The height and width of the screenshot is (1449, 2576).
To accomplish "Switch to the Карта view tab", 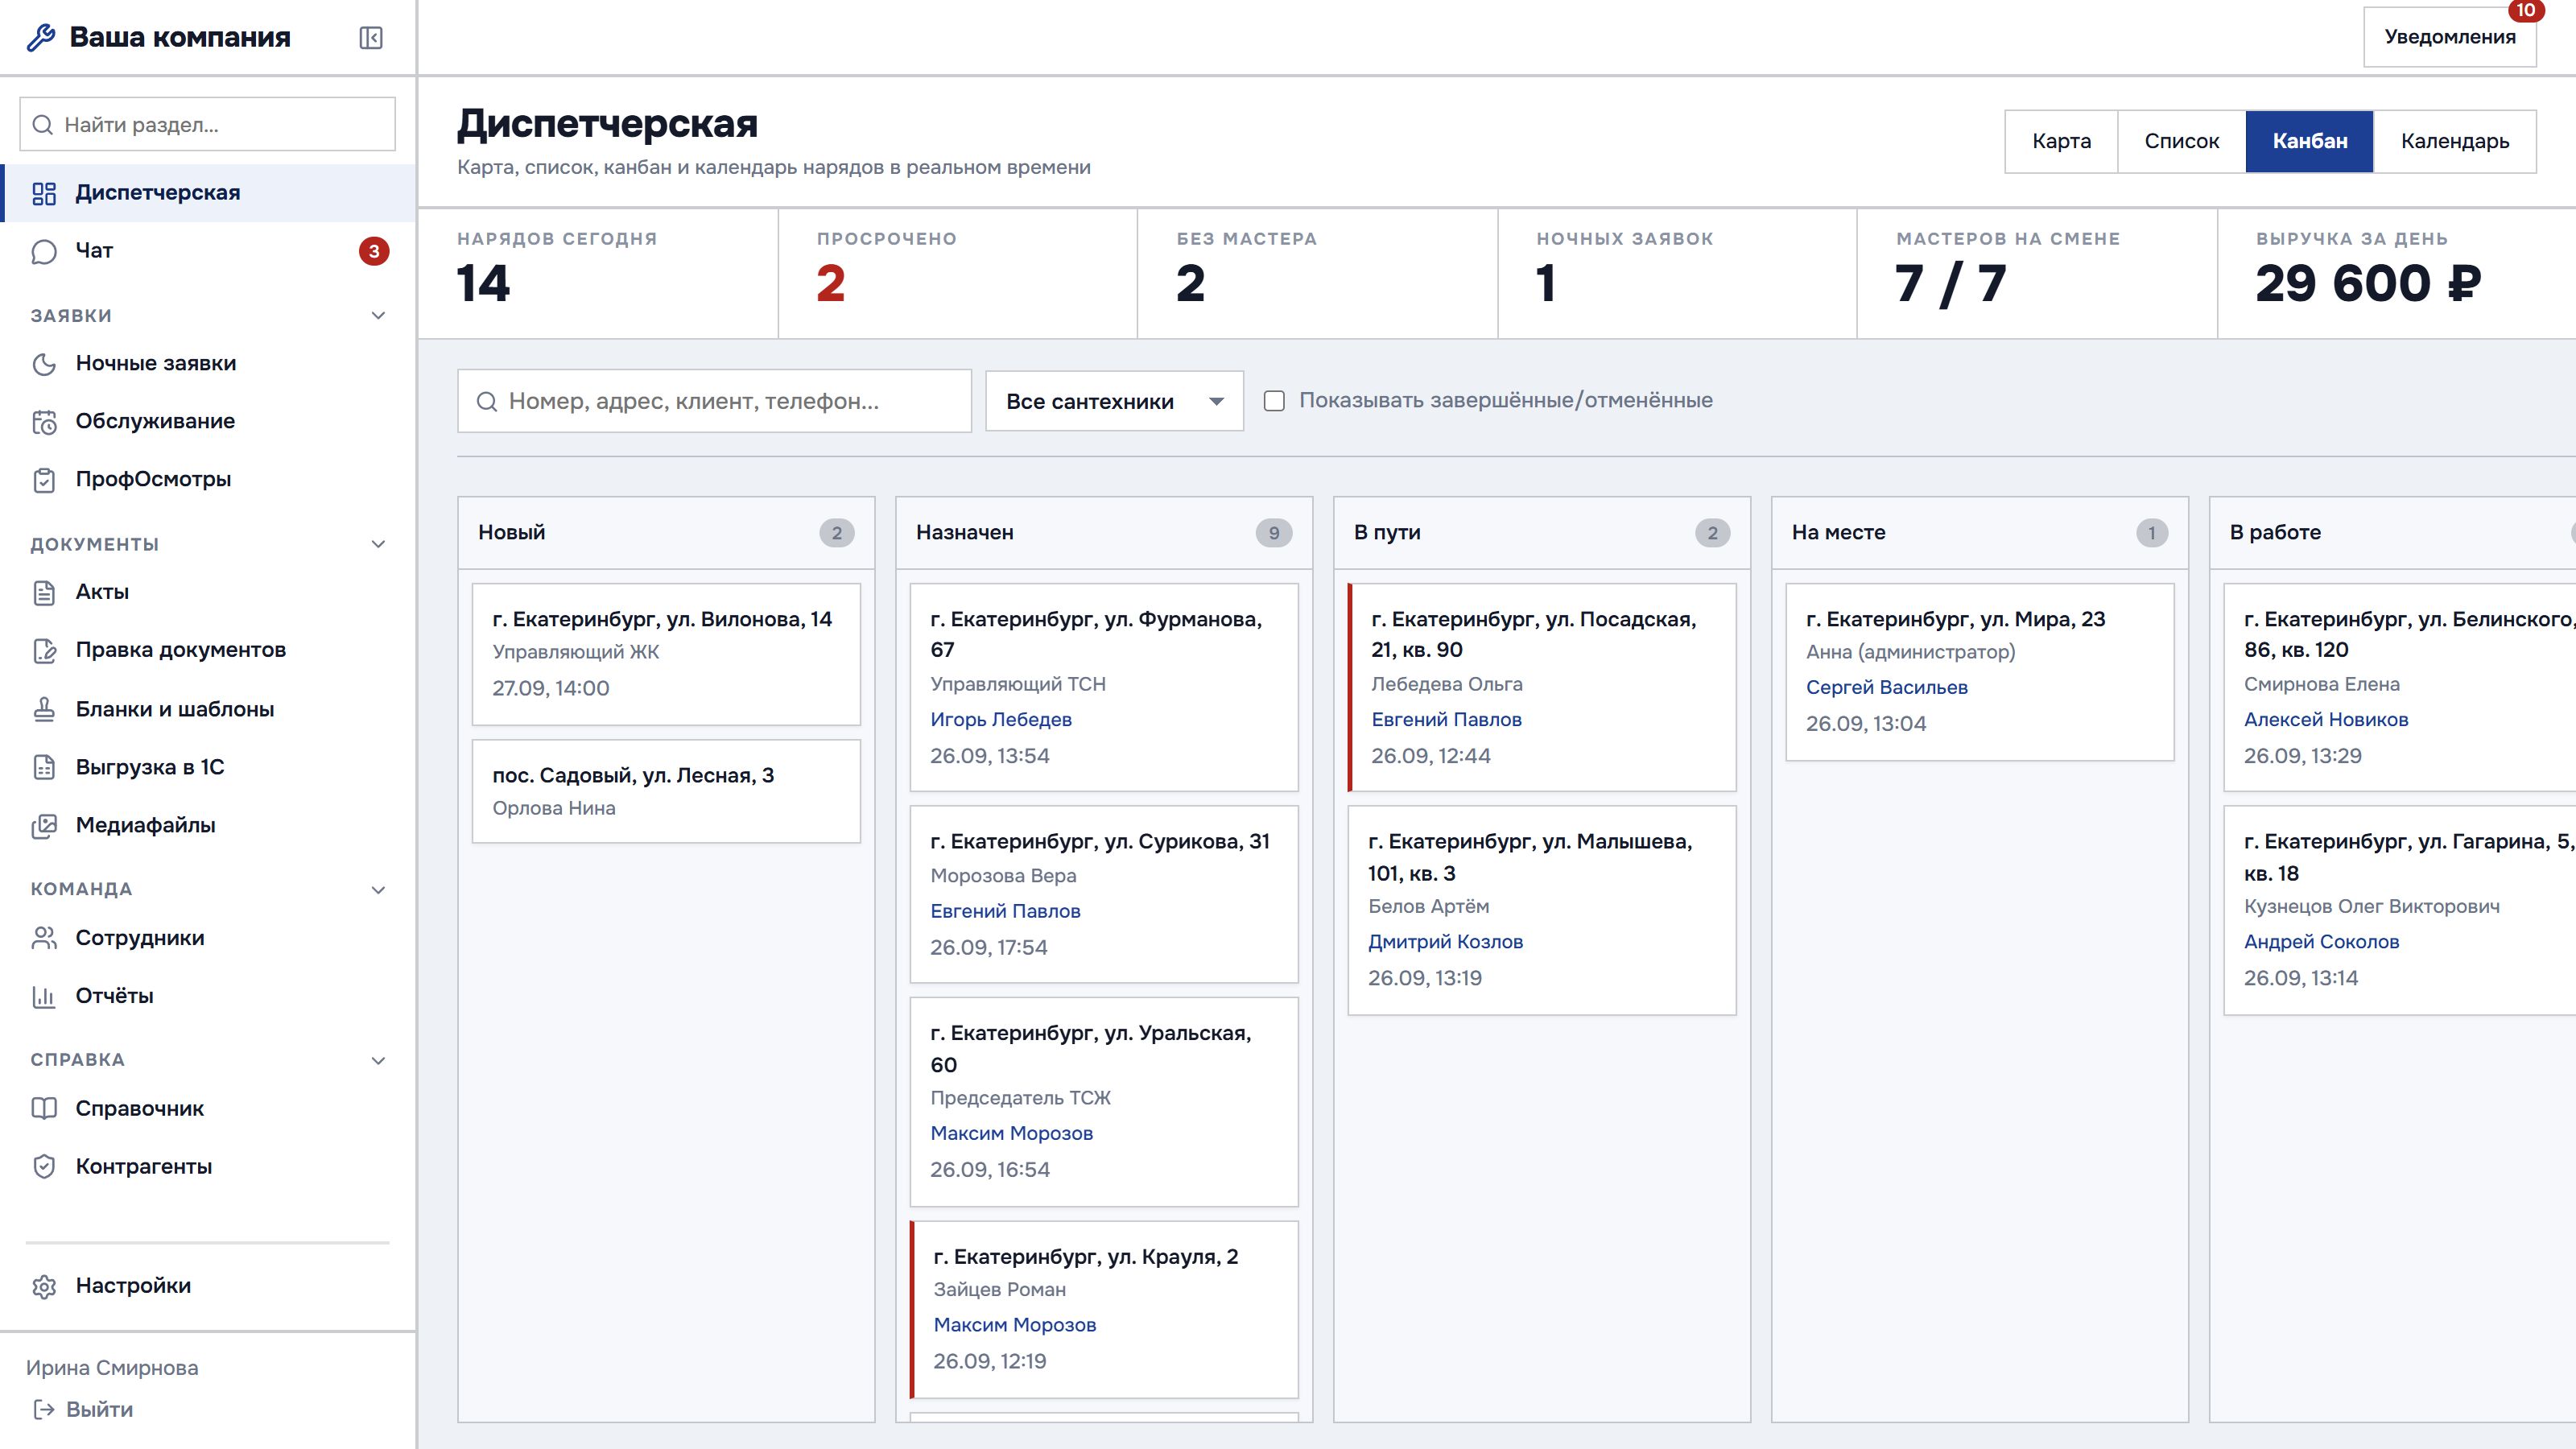I will (2061, 141).
